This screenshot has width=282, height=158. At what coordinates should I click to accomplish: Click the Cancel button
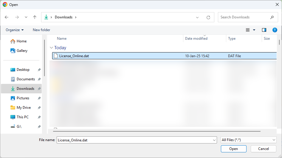point(263,149)
